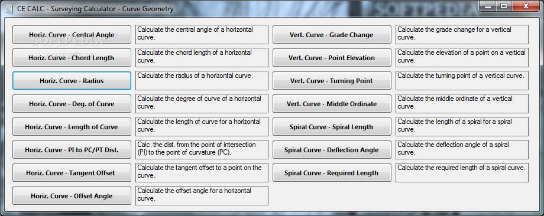Select Horiz. Curve - Offset Angle button

coord(72,196)
